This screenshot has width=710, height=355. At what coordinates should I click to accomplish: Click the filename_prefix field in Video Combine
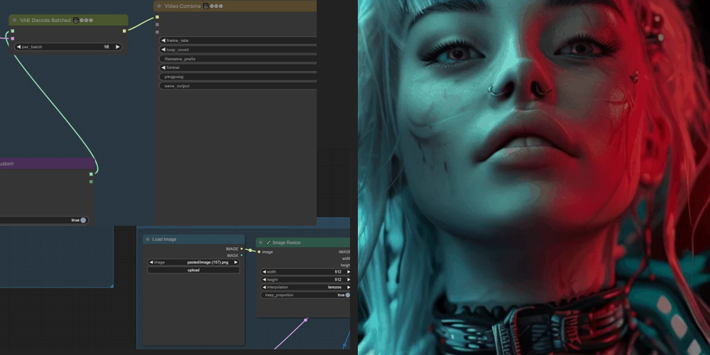[x=238, y=59]
